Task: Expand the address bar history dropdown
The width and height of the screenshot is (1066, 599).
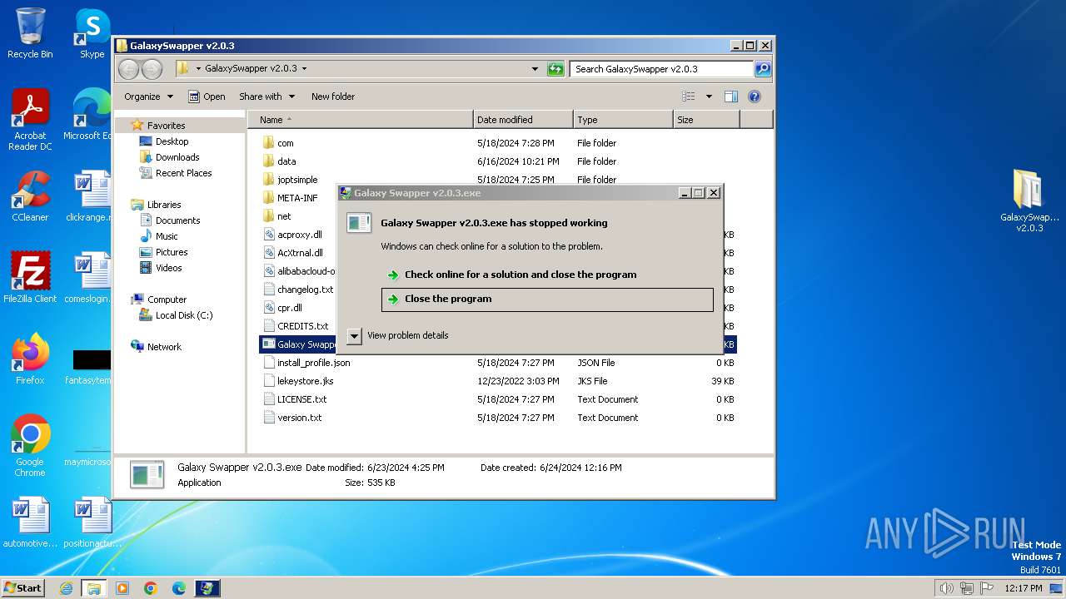Action: point(535,69)
